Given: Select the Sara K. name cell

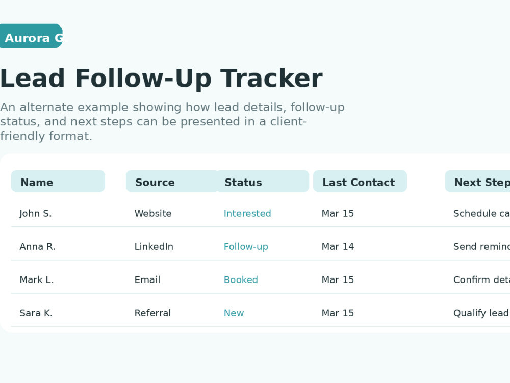Looking at the screenshot, I should click(36, 313).
